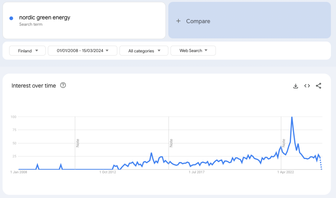This screenshot has width=336, height=198.
Task: Open the Finland region dropdown
Action: 28,51
